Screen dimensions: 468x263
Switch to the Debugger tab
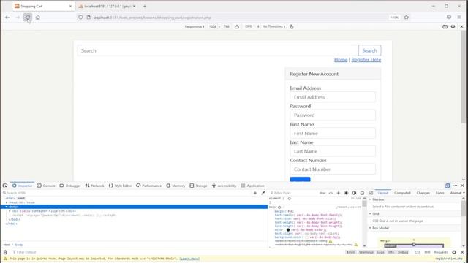70,186
